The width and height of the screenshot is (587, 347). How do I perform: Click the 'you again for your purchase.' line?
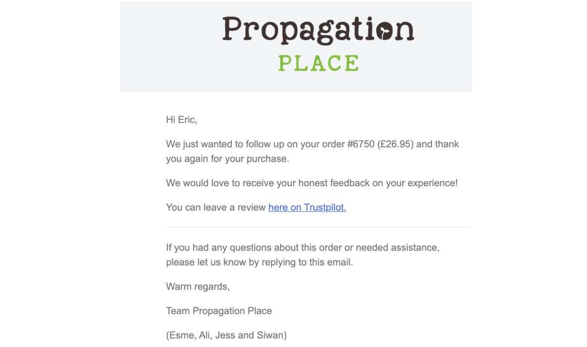point(227,159)
